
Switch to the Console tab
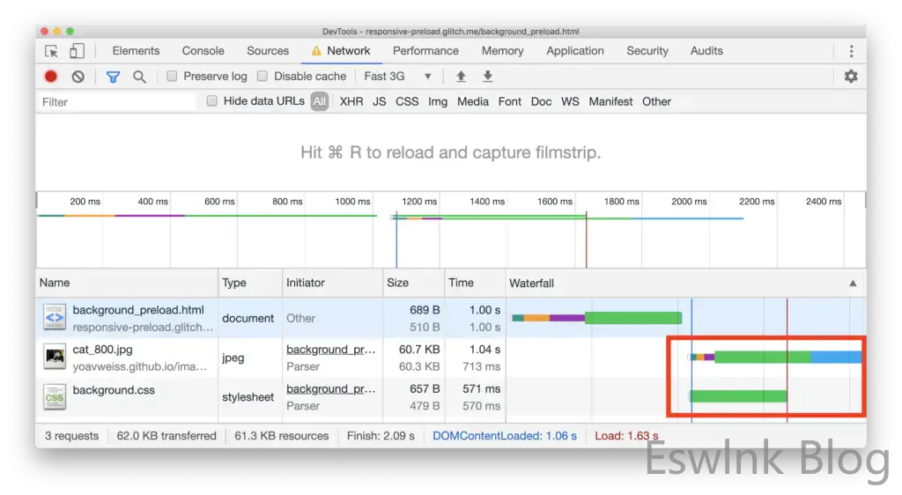[203, 51]
